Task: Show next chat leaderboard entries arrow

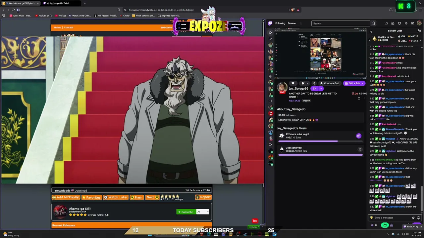Action: click(x=420, y=39)
